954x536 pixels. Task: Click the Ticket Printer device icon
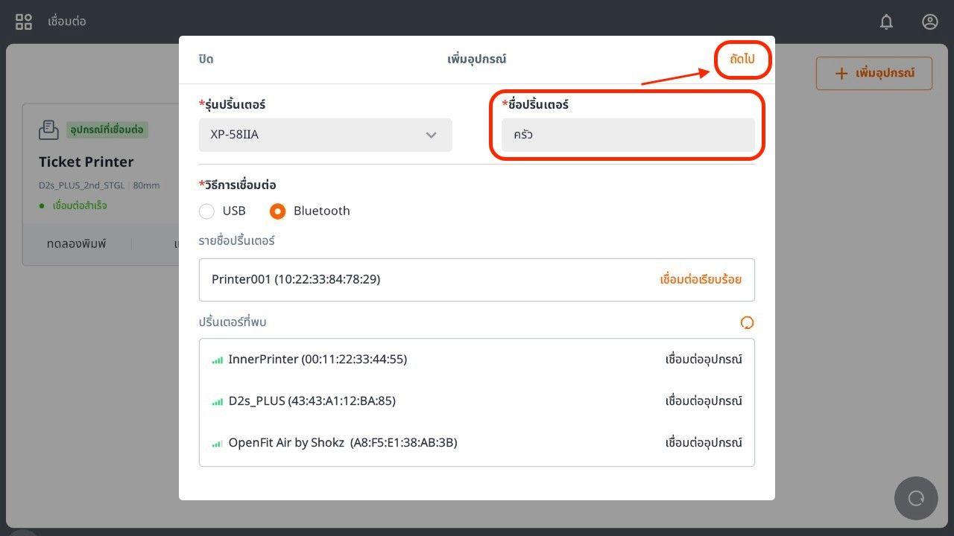pos(48,130)
